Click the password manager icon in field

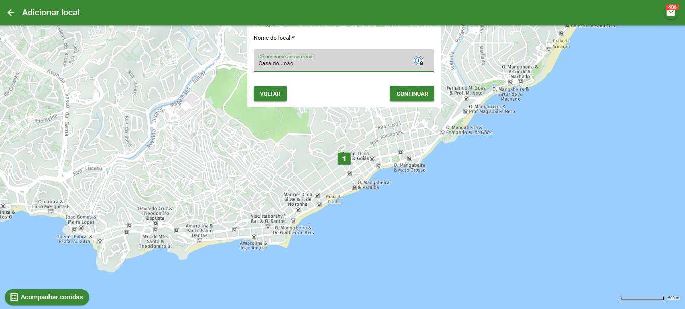pos(419,61)
